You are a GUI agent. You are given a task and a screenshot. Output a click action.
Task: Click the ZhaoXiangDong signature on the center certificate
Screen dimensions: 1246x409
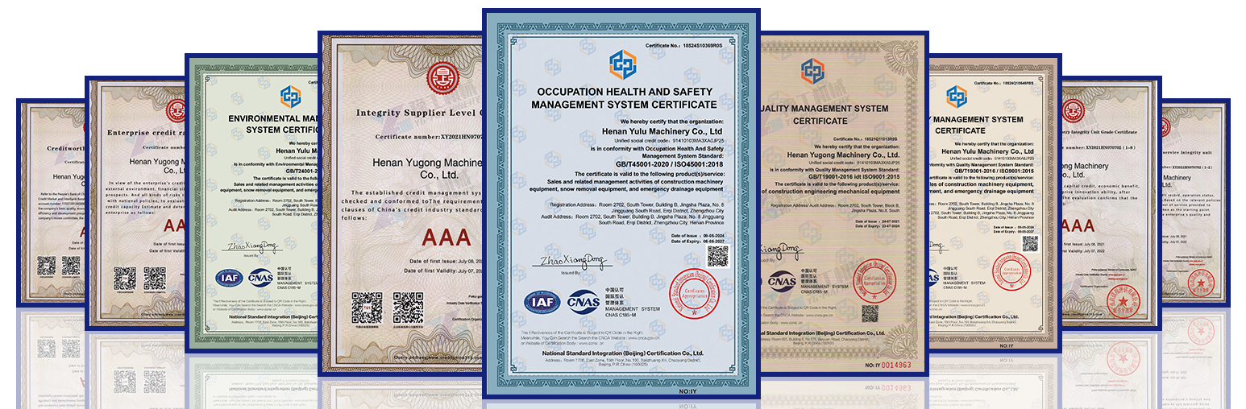click(572, 259)
